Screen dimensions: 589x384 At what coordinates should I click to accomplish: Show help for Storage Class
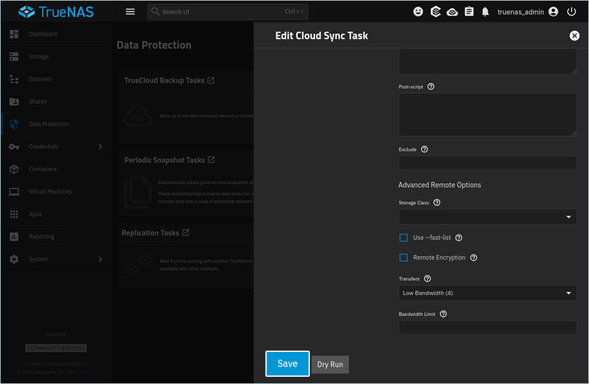coord(437,203)
